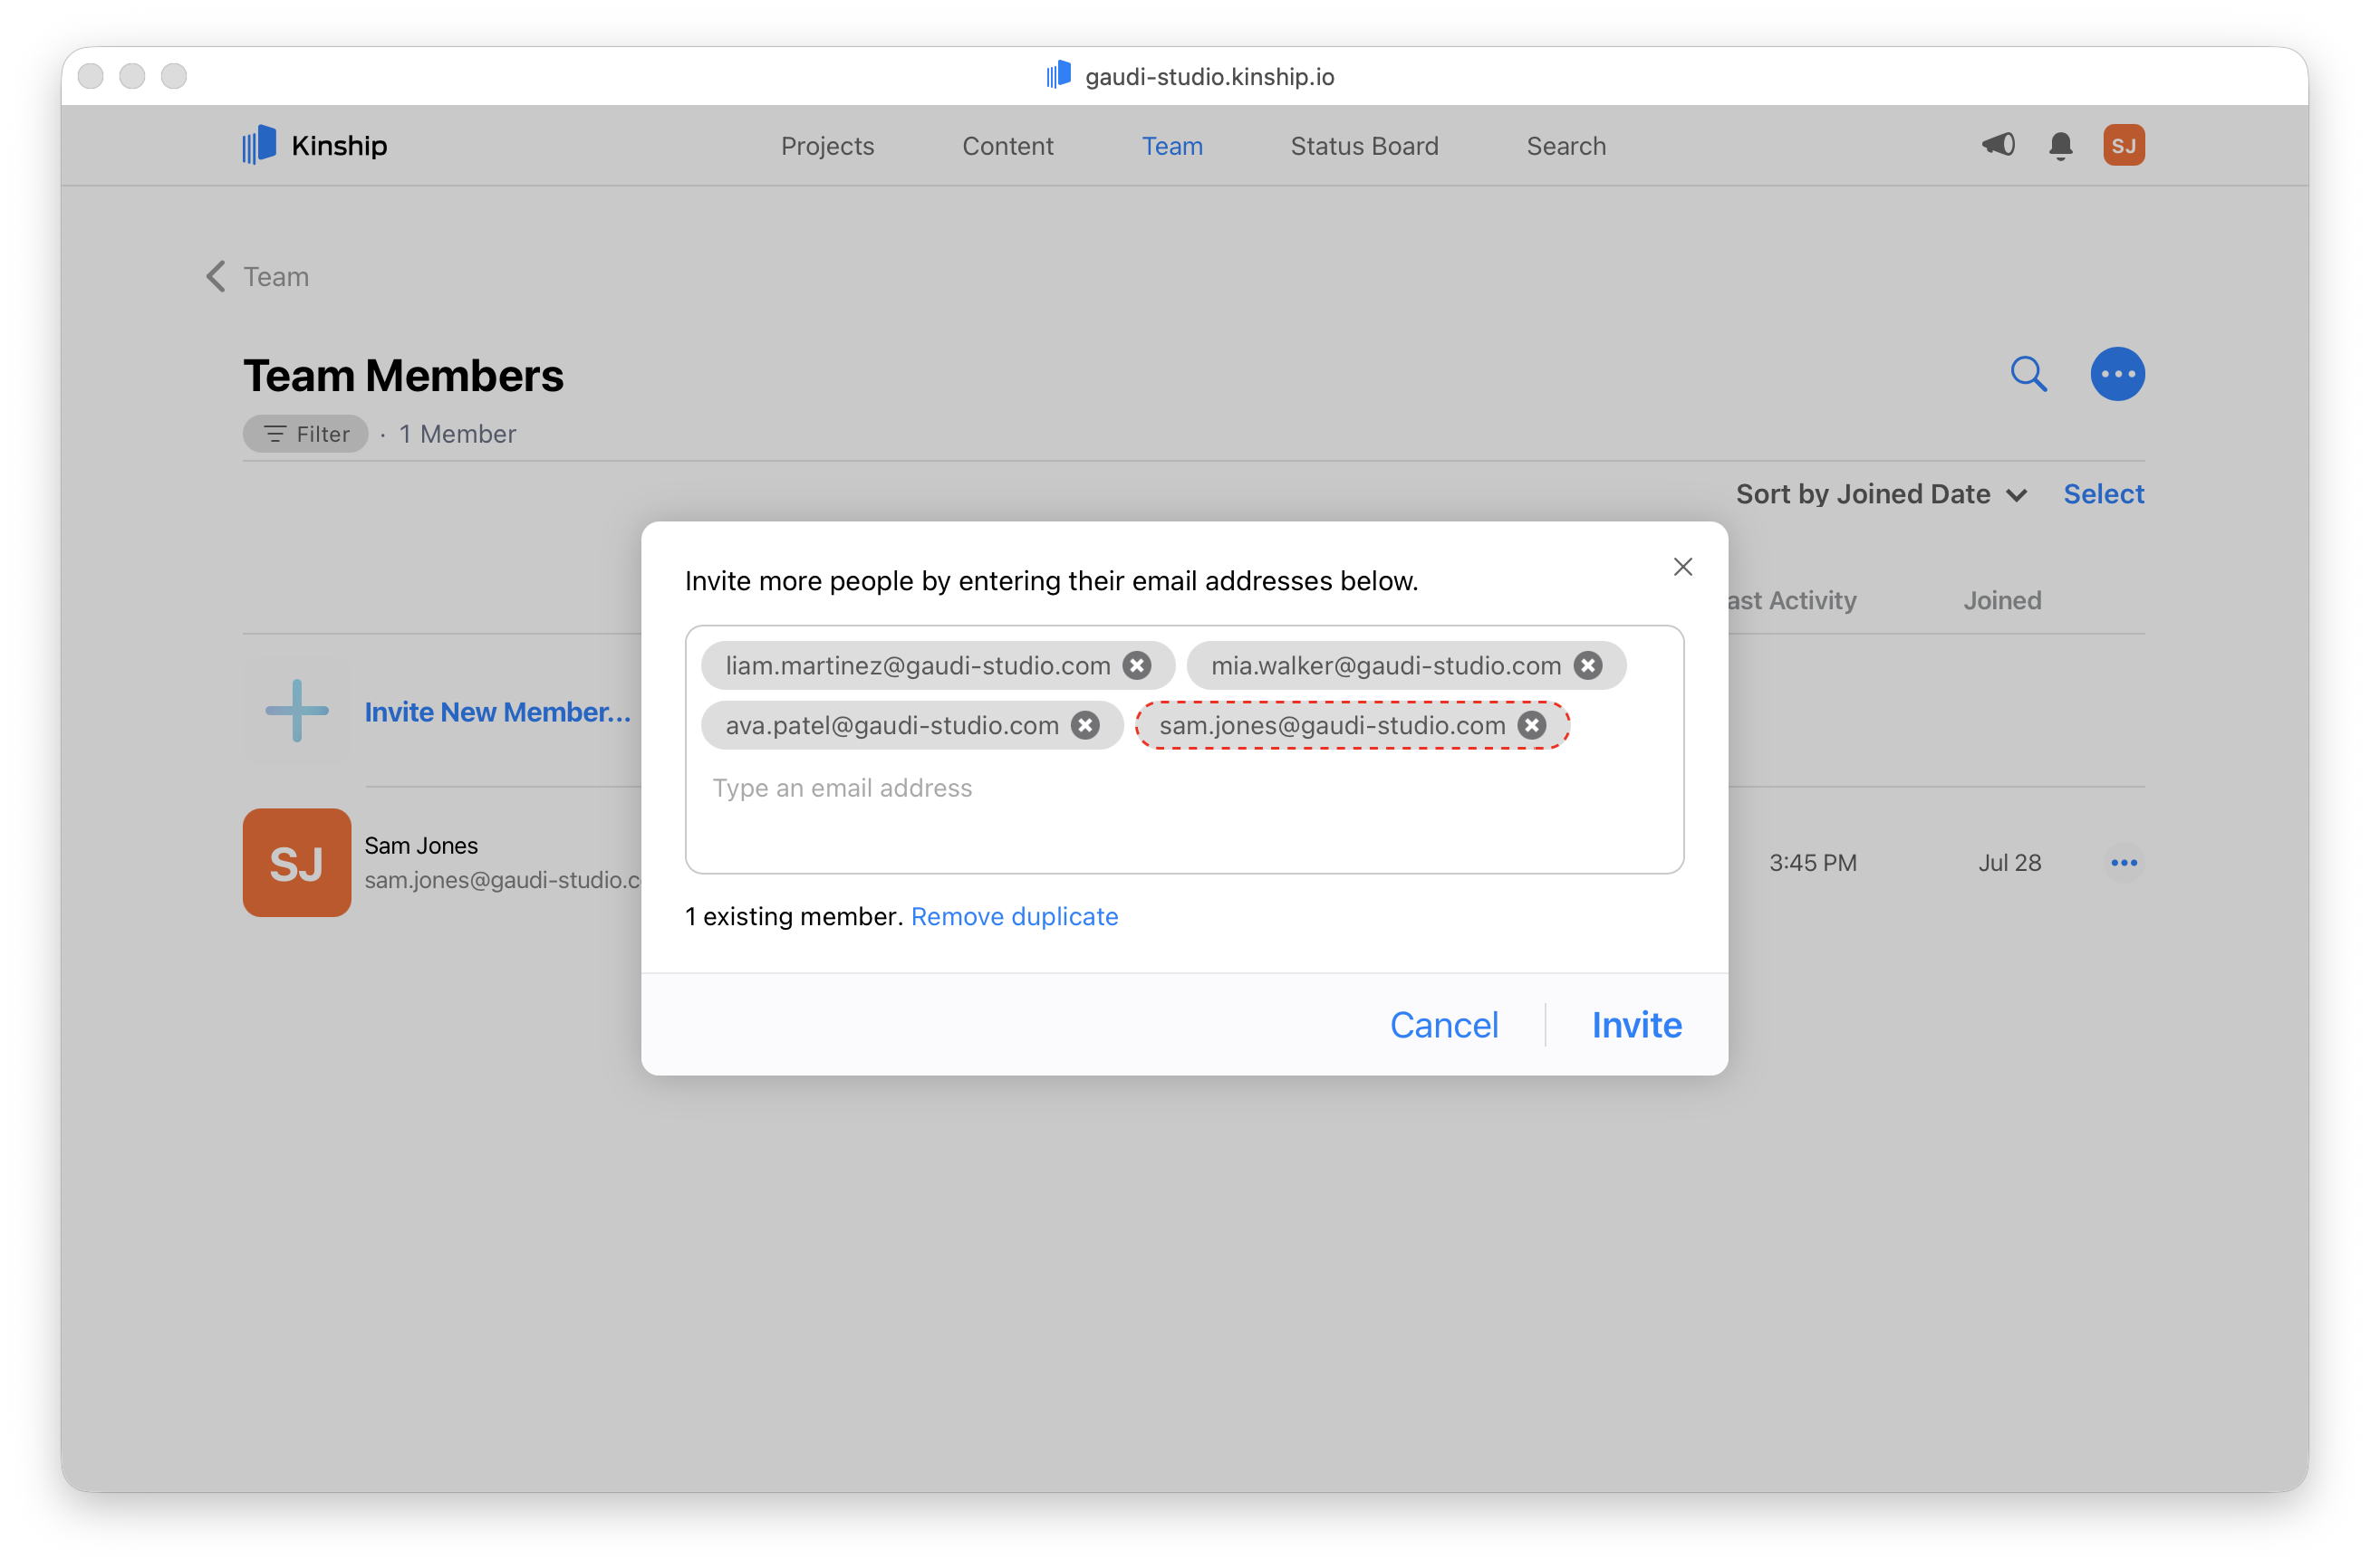Click the megaphone announcements icon
Image resolution: width=2370 pixels, height=1568 pixels.
(1997, 145)
